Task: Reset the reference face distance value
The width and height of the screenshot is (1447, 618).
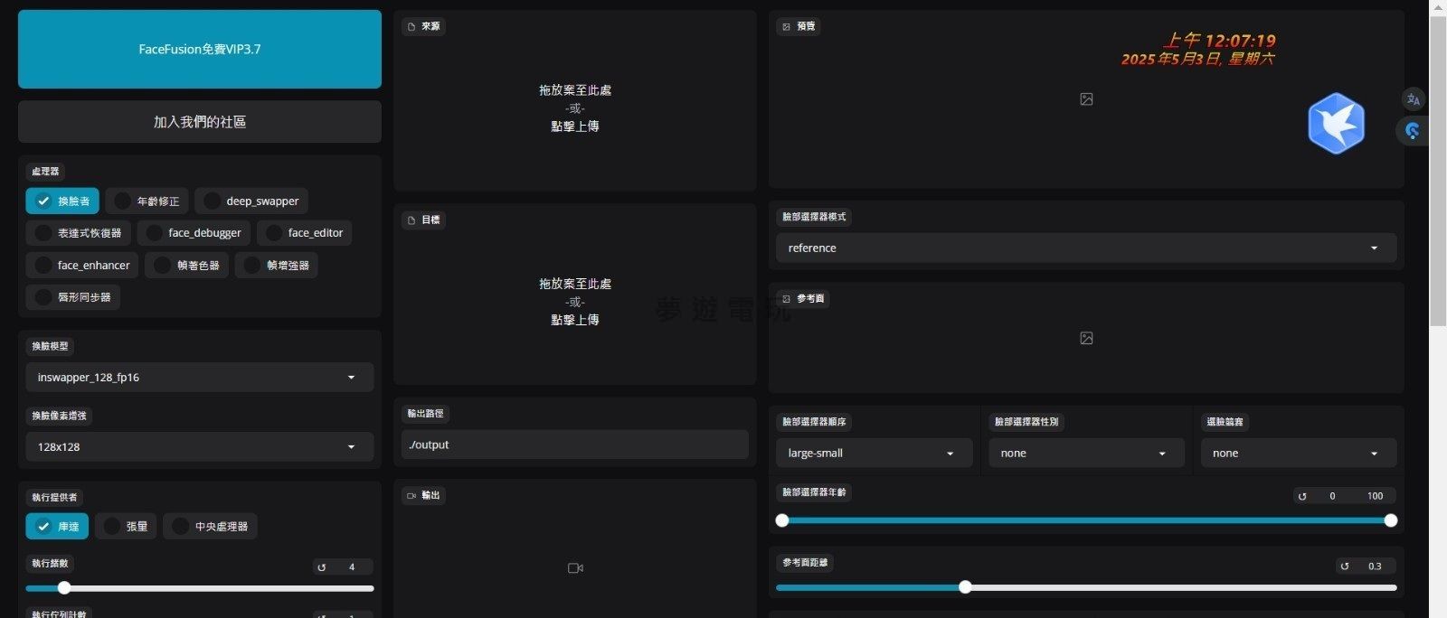Action: (1345, 566)
